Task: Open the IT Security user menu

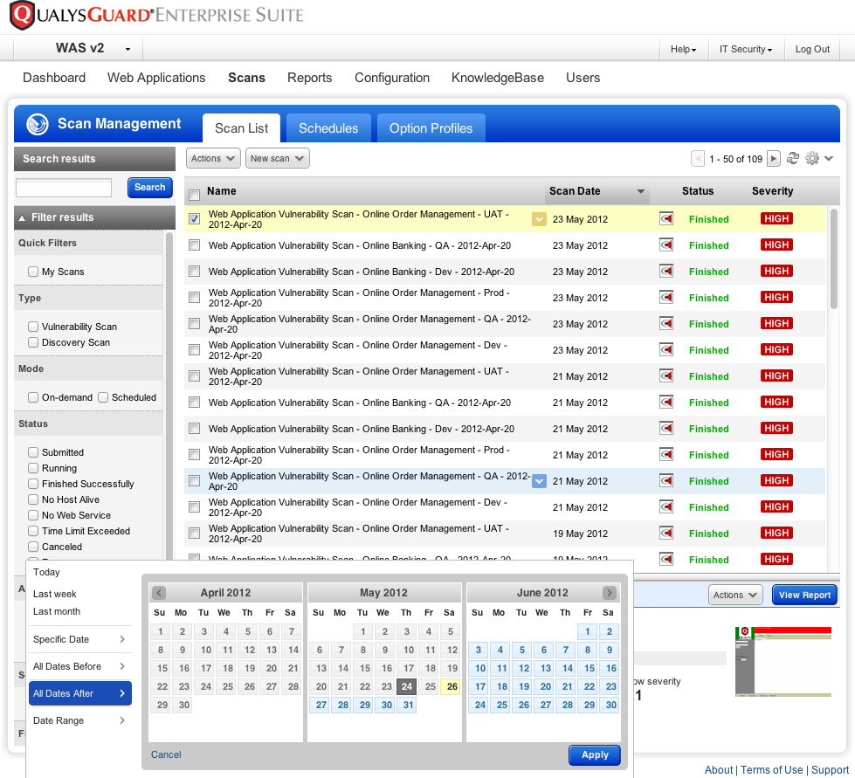Action: tap(746, 49)
